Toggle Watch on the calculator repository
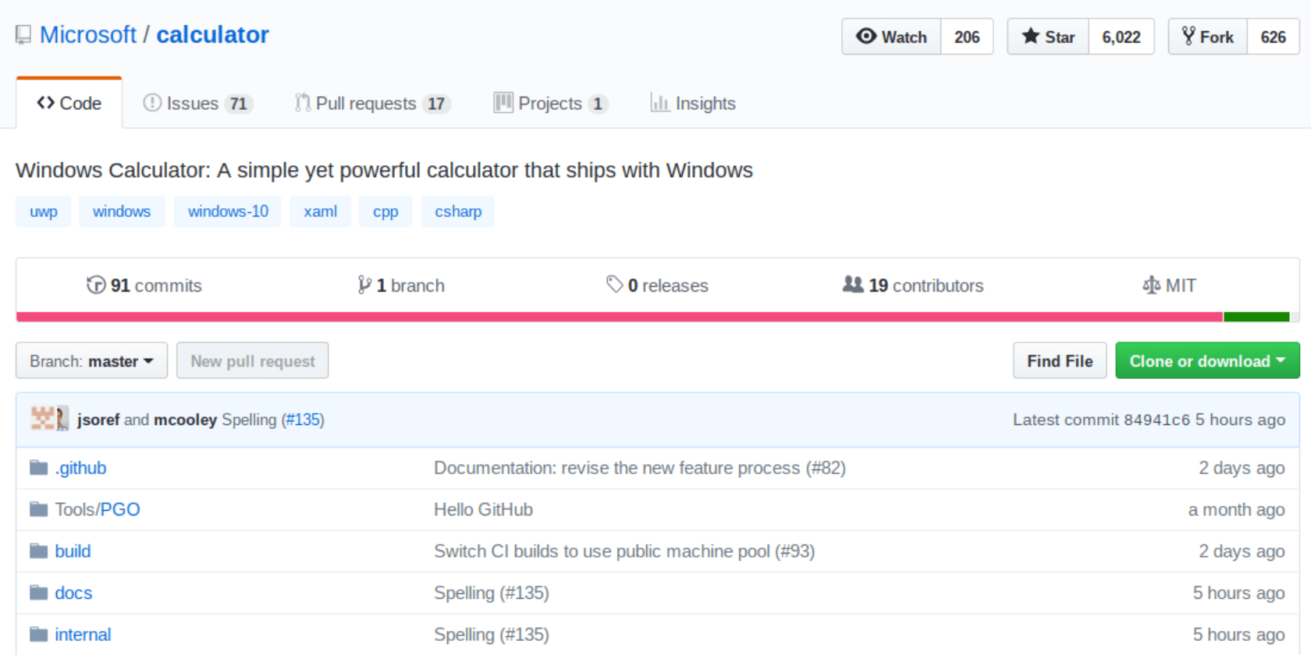The width and height of the screenshot is (1311, 655). tap(891, 37)
